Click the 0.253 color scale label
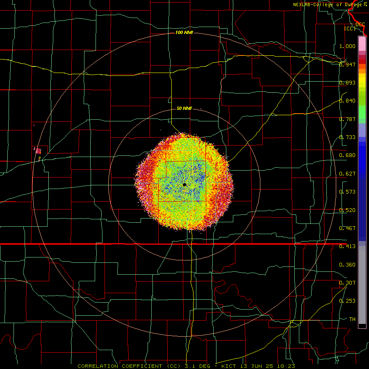This screenshot has width=369, height=369. [347, 301]
